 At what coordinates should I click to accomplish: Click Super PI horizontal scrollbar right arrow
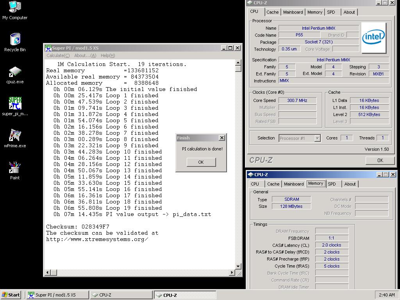pyautogui.click(x=232, y=272)
